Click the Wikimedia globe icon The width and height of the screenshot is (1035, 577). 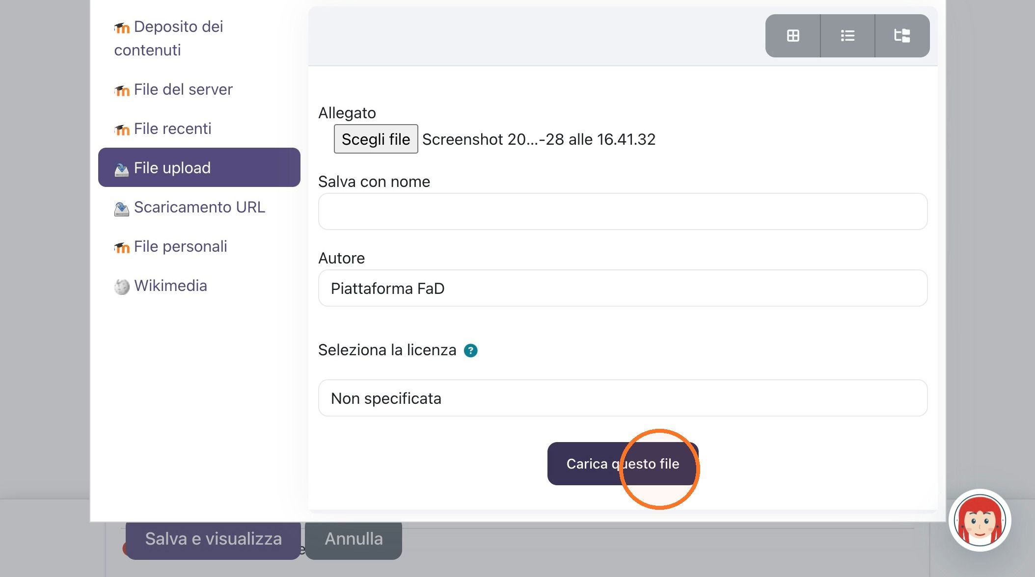(x=121, y=286)
